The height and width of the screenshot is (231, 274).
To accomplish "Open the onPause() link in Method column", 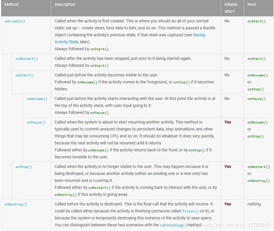I will 36,122.
